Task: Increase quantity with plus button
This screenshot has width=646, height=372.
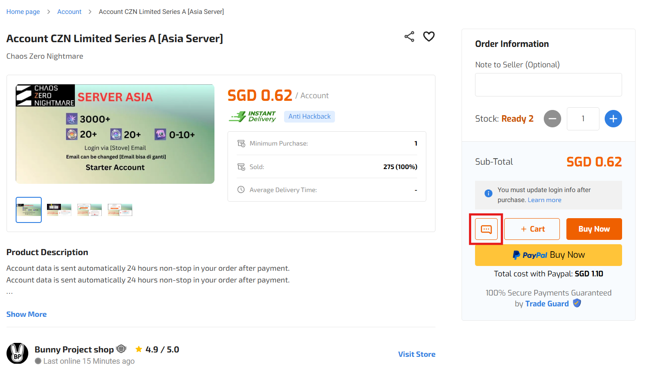Action: click(613, 119)
